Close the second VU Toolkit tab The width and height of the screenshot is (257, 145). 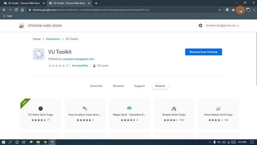(89, 3)
